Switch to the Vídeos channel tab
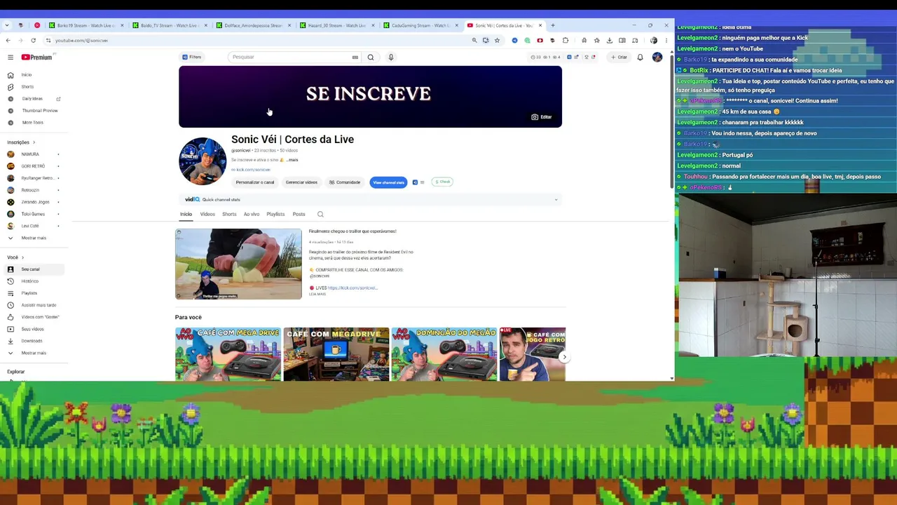 pos(207,214)
